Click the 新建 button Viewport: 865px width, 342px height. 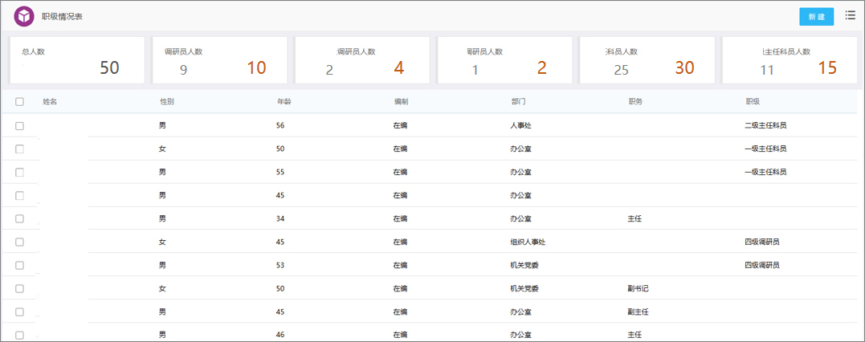(817, 17)
